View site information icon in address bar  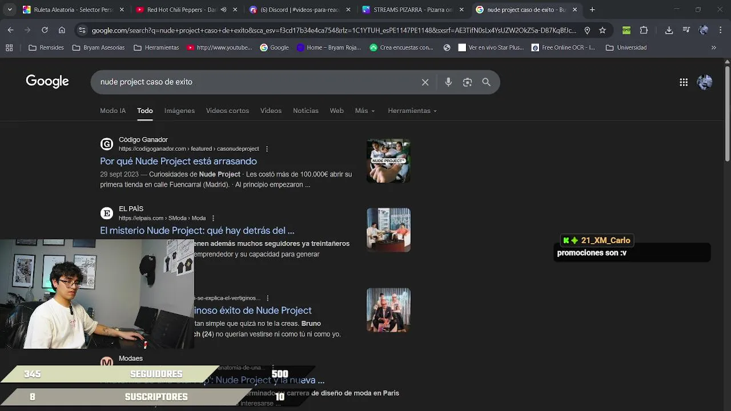pos(82,30)
